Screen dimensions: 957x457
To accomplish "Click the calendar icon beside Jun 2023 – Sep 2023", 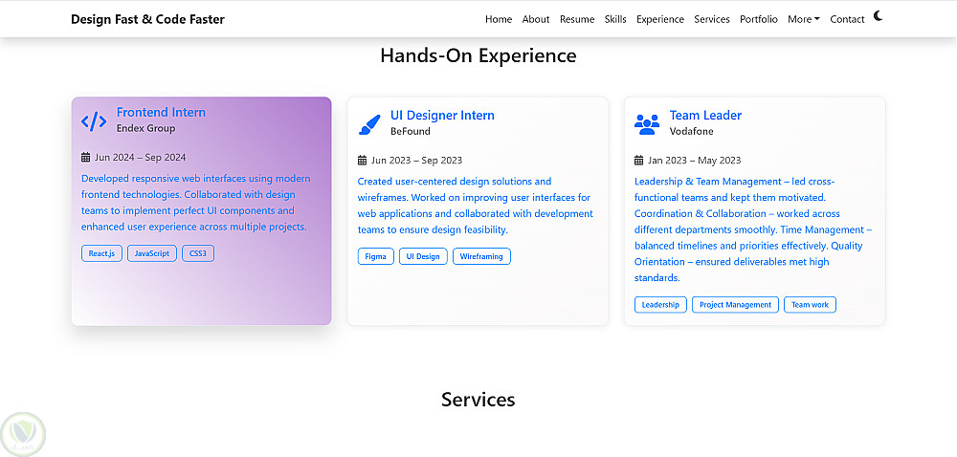I will (x=362, y=161).
